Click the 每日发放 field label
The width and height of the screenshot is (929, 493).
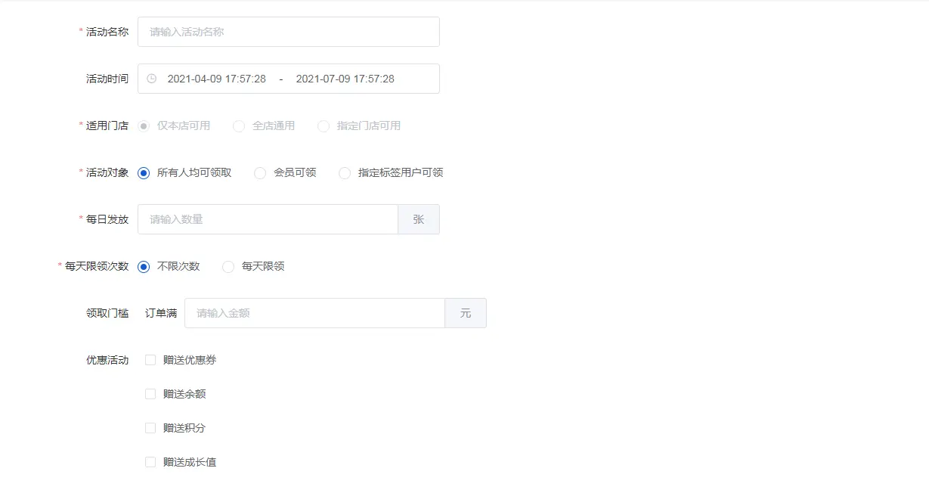point(107,219)
